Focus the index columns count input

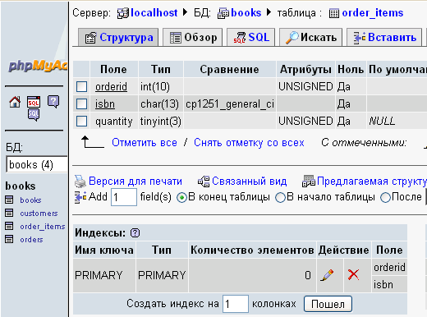click(236, 304)
